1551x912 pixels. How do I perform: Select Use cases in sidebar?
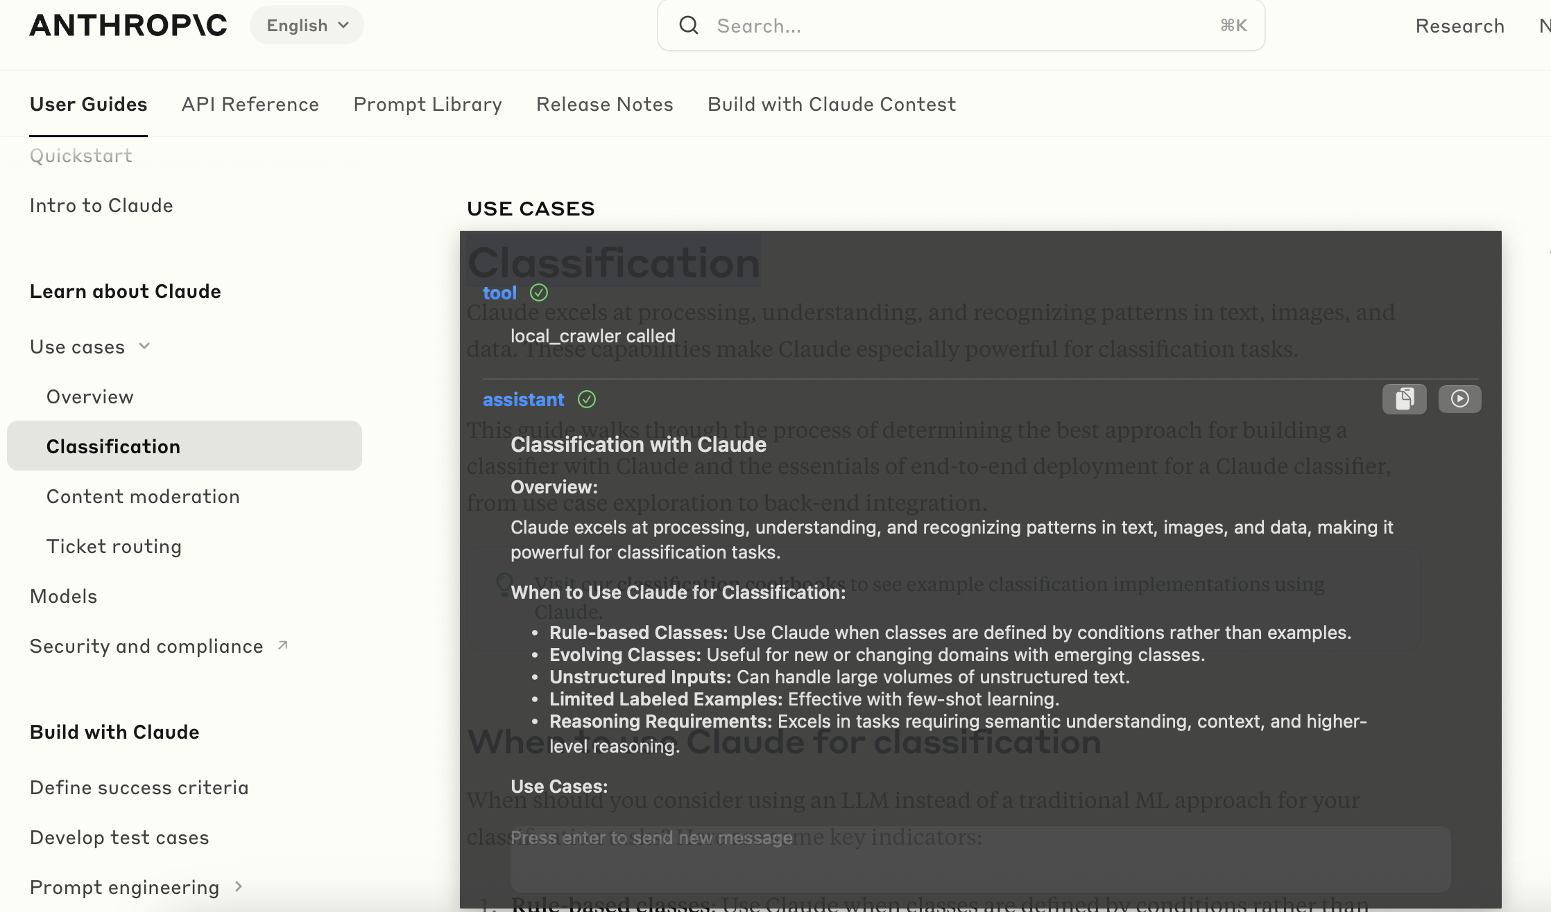pyautogui.click(x=77, y=347)
